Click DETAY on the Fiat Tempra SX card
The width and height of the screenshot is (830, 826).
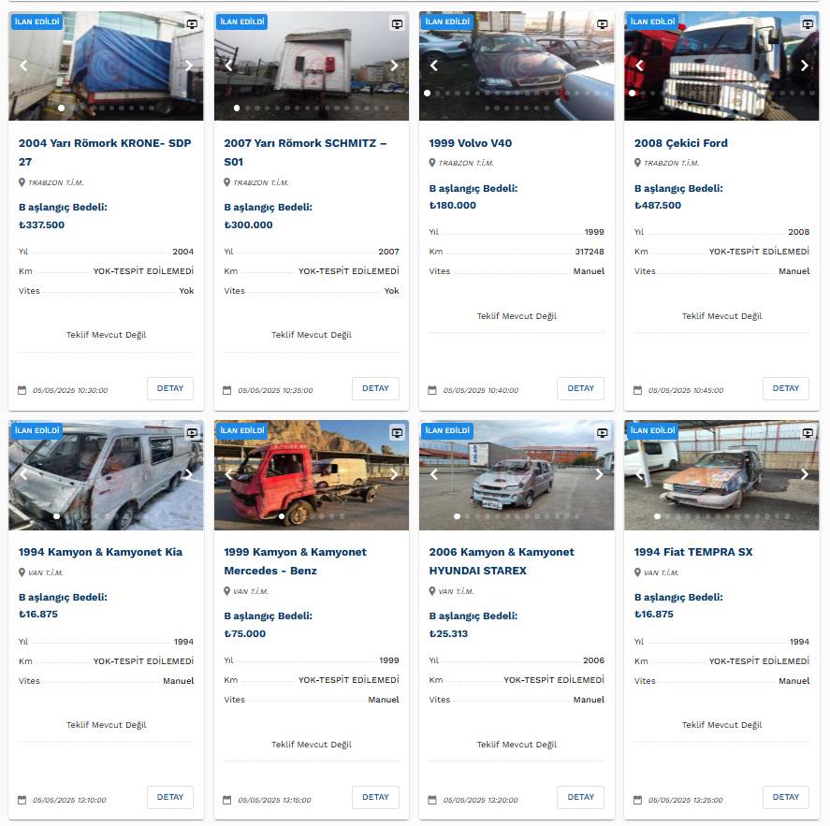785,797
